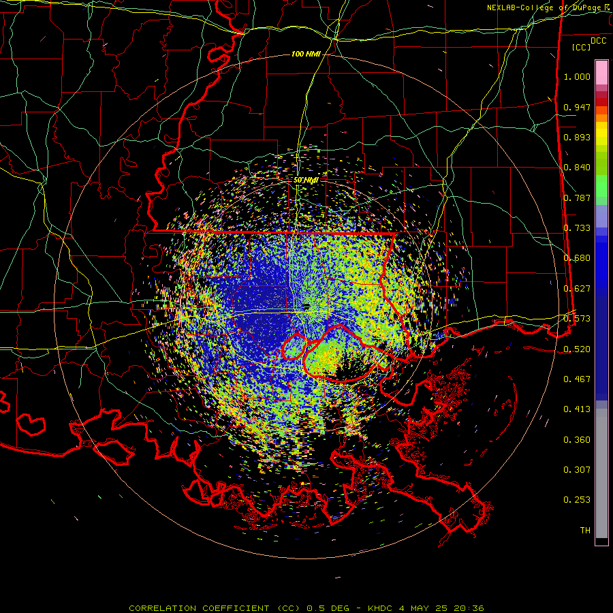
Task: Select the 0.840 value on the color scale
Action: tap(577, 168)
